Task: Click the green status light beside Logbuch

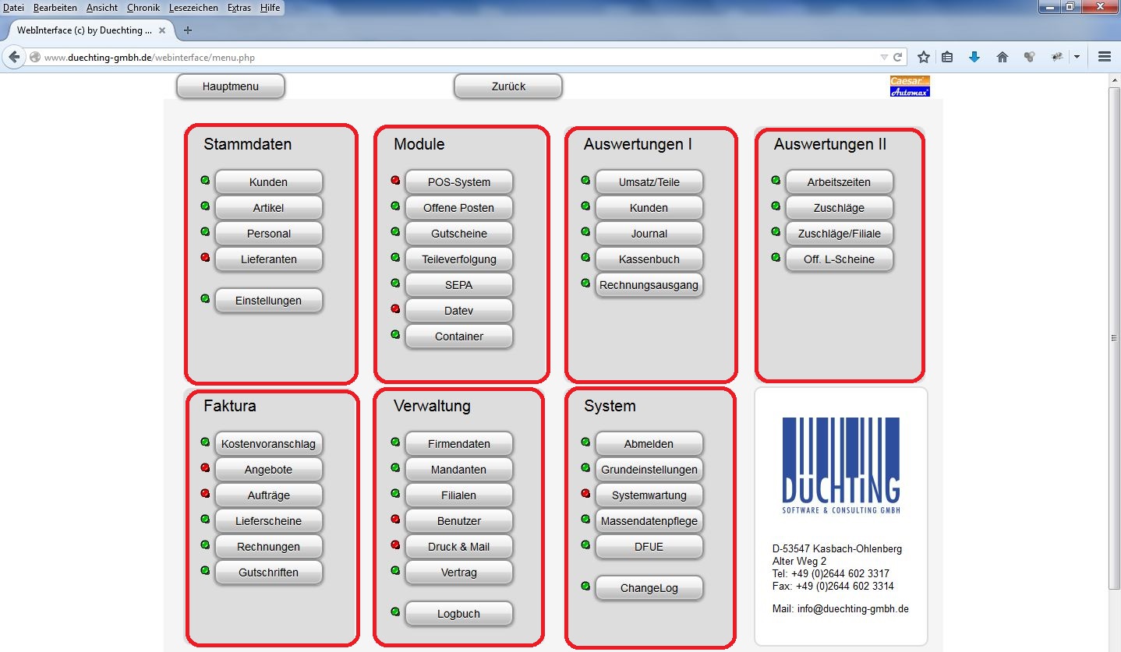Action: click(x=395, y=611)
